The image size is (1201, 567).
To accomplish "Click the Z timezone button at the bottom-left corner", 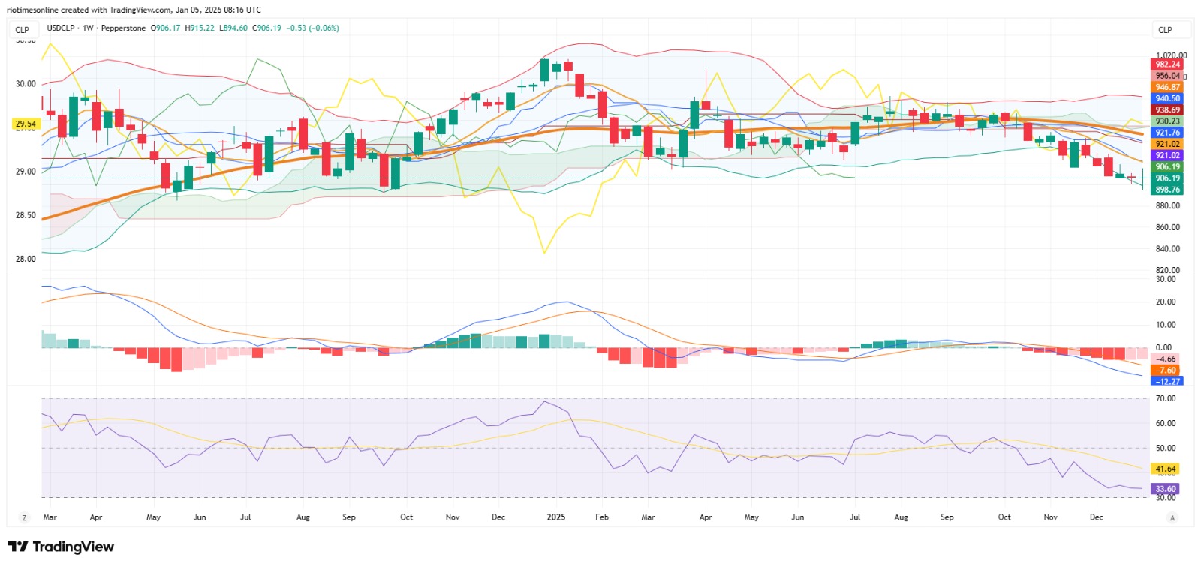I will coord(24,517).
